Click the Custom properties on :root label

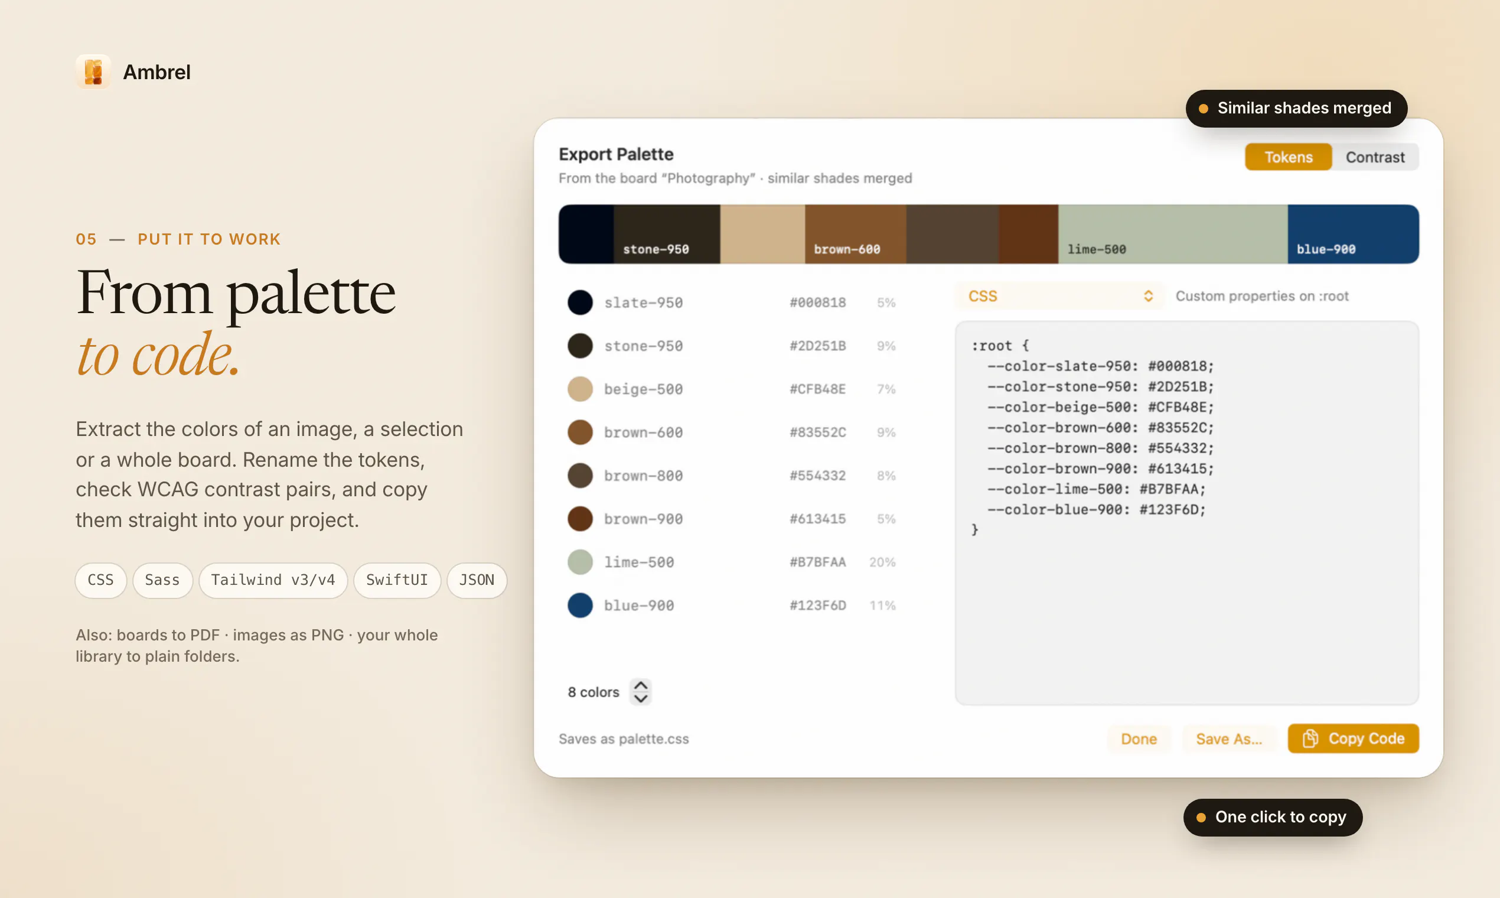(1261, 296)
